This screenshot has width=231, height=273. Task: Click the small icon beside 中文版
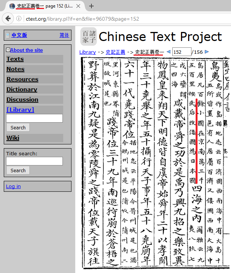(x=8, y=35)
